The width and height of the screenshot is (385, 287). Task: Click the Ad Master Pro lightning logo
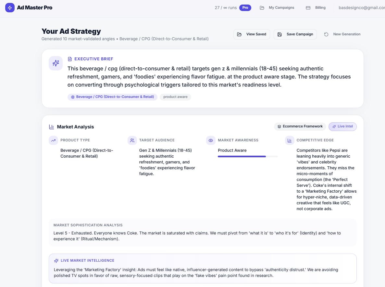10,7
